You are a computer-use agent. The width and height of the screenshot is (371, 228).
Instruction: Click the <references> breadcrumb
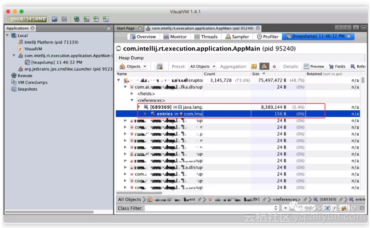[286, 200]
